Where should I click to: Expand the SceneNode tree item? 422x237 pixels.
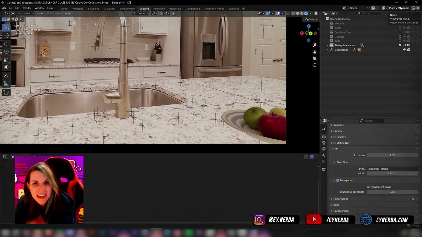point(327,50)
